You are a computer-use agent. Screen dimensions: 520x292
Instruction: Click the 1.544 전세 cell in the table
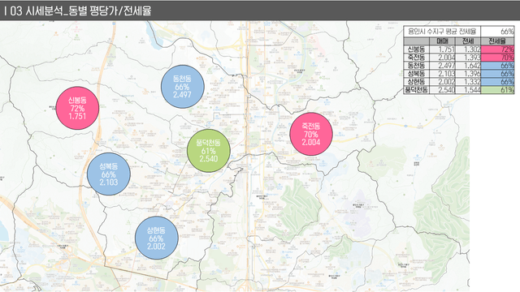pos(468,90)
